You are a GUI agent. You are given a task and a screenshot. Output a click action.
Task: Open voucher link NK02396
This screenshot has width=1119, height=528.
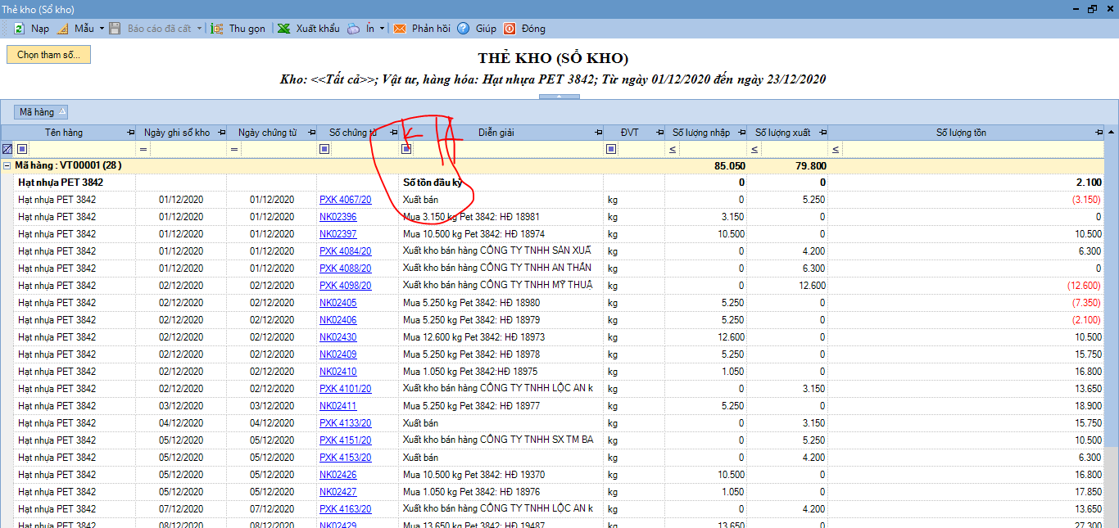(338, 217)
